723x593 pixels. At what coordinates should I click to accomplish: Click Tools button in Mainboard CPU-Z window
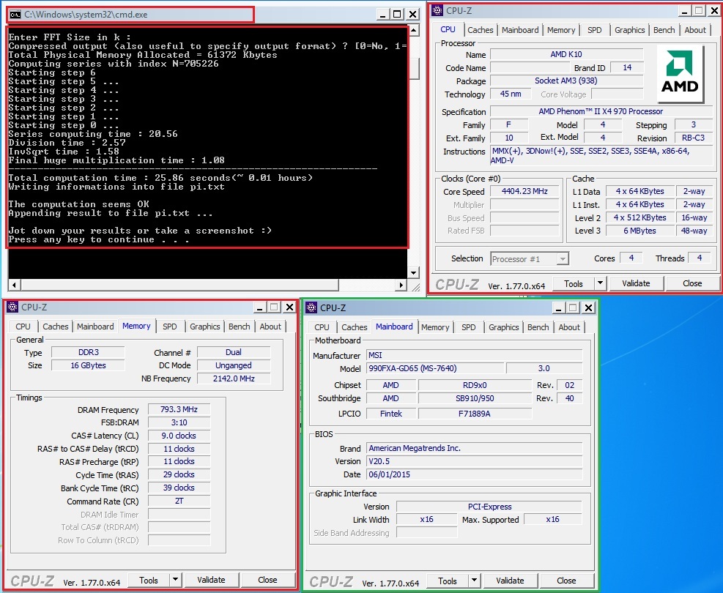pyautogui.click(x=448, y=581)
